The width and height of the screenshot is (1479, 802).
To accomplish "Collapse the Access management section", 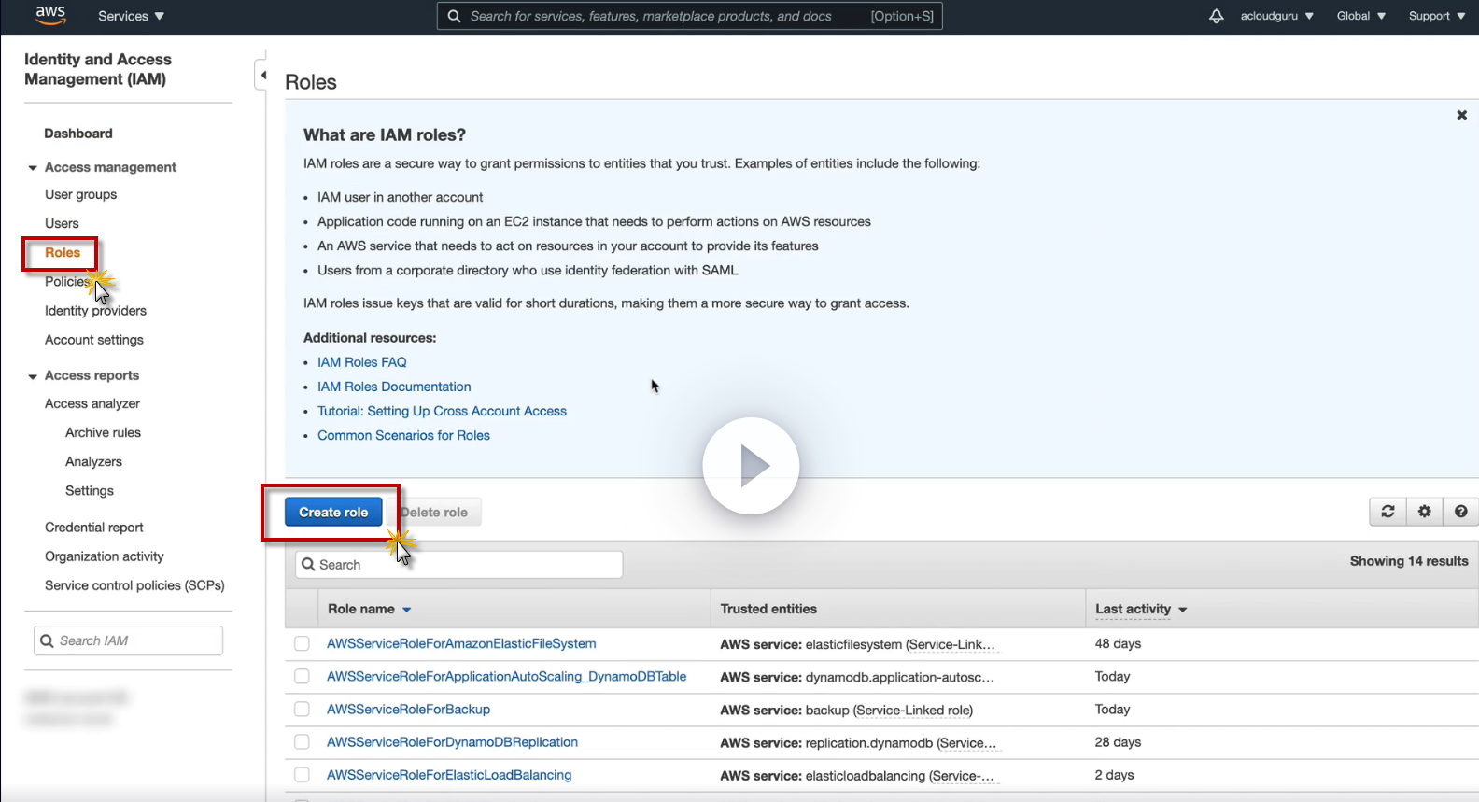I will [x=33, y=168].
